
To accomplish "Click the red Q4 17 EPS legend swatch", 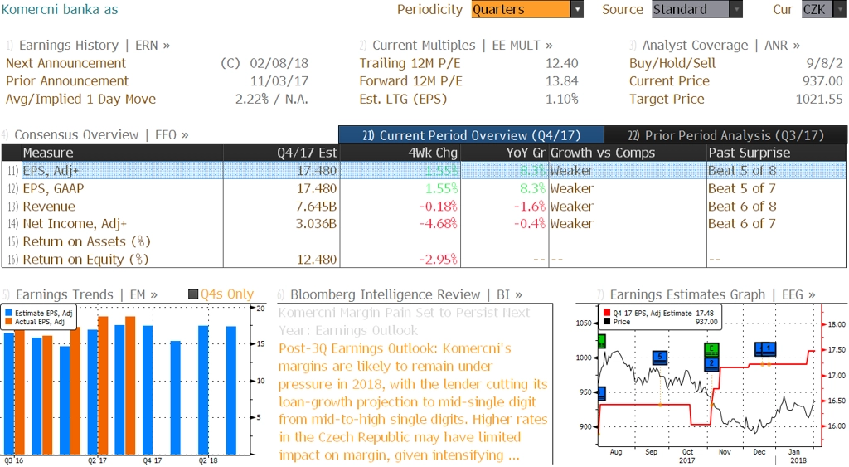I will pos(606,314).
